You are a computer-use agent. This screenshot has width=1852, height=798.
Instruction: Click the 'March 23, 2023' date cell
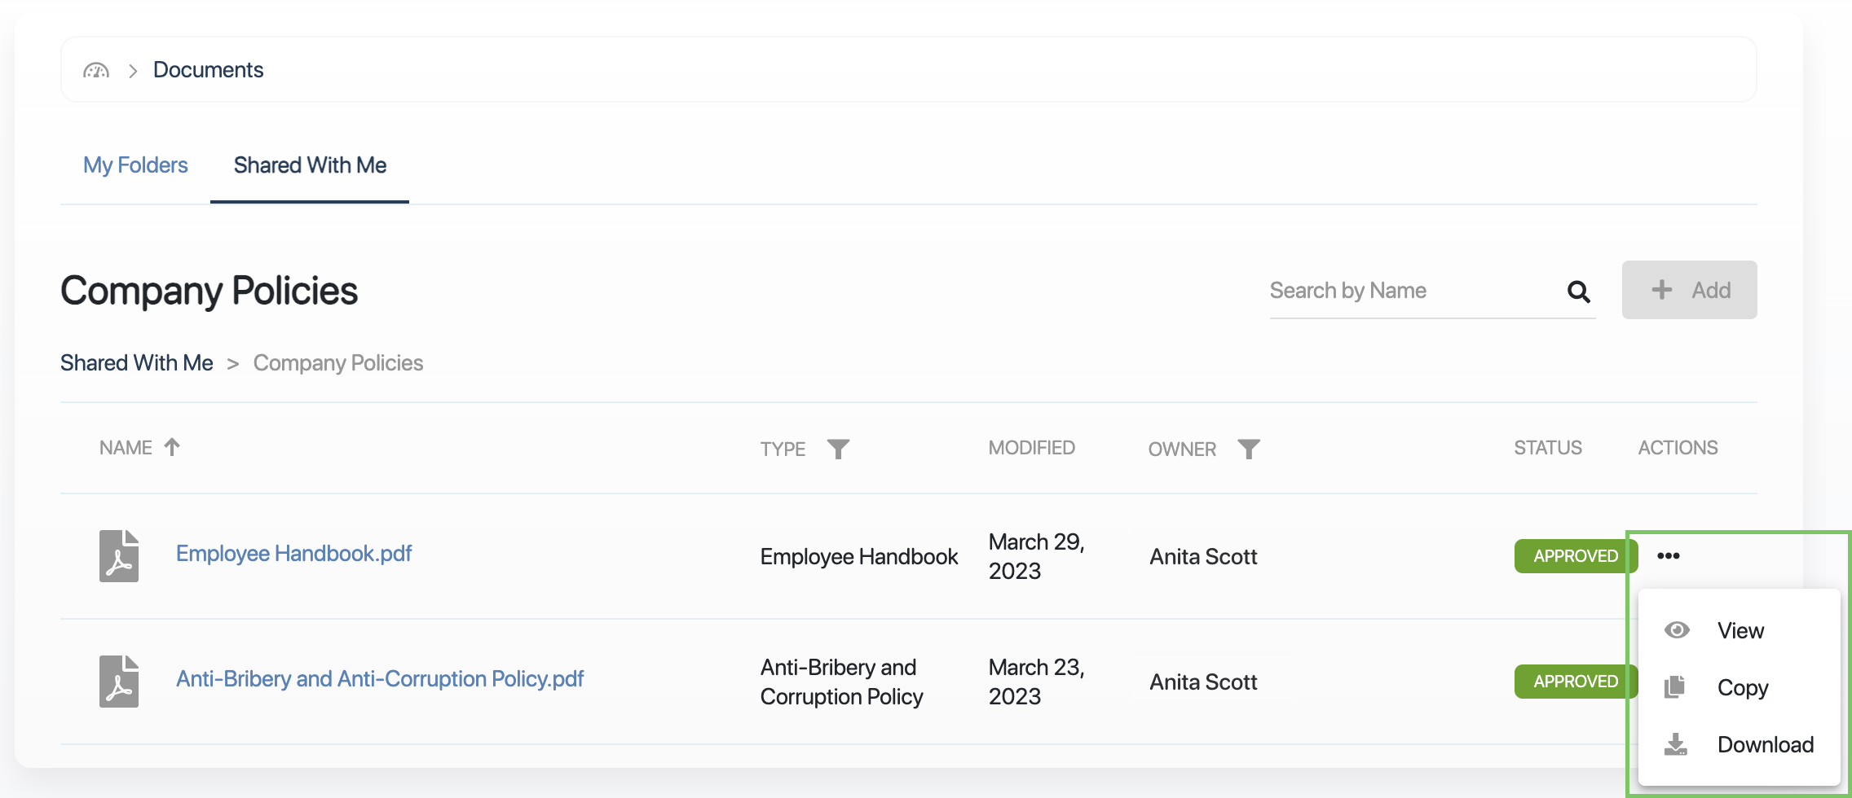[x=1037, y=682]
